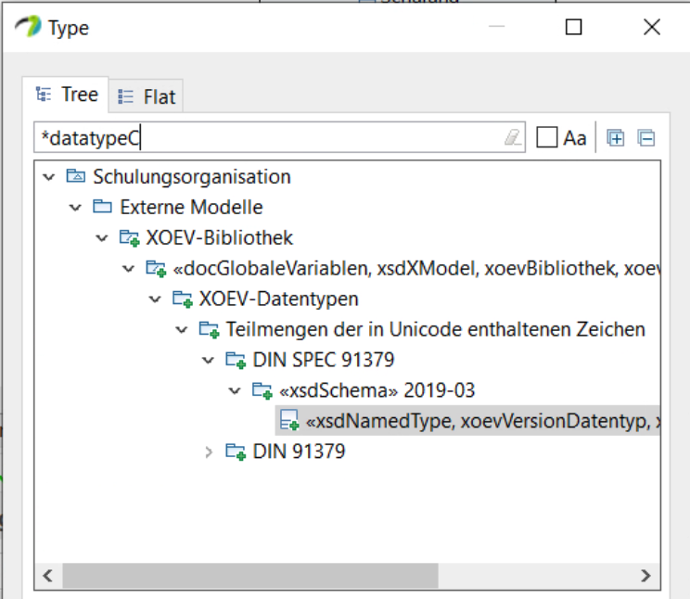
Task: Clear the filter with the eraser icon
Action: (x=513, y=137)
